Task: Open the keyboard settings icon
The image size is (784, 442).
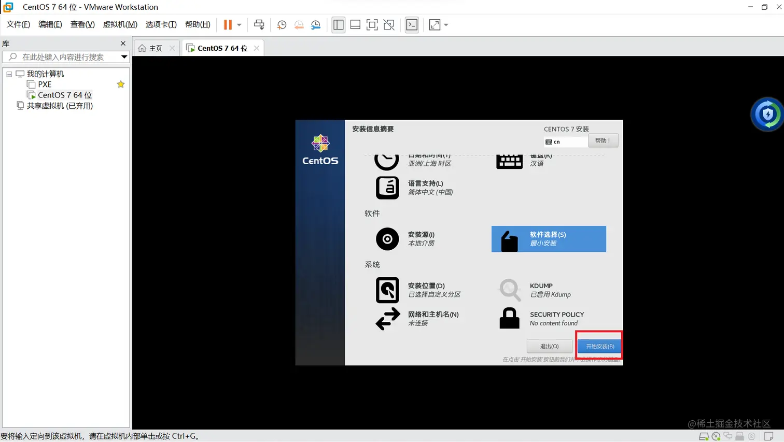Action: (x=509, y=161)
